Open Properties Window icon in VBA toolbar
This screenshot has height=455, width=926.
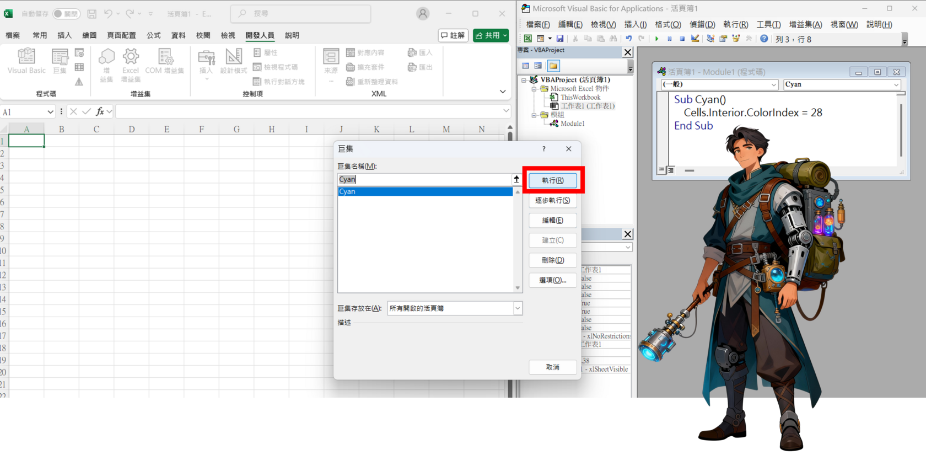coord(723,39)
